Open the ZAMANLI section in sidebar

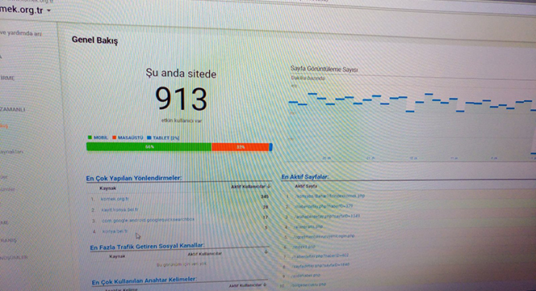pyautogui.click(x=13, y=109)
